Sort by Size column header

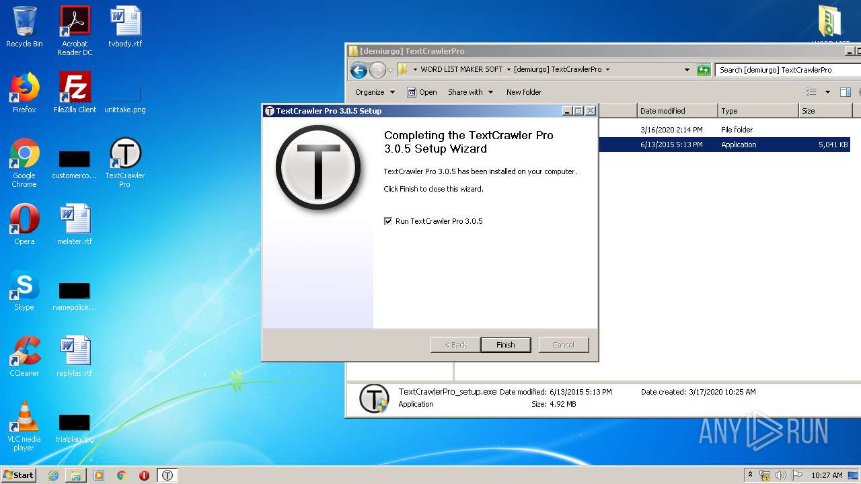click(825, 111)
